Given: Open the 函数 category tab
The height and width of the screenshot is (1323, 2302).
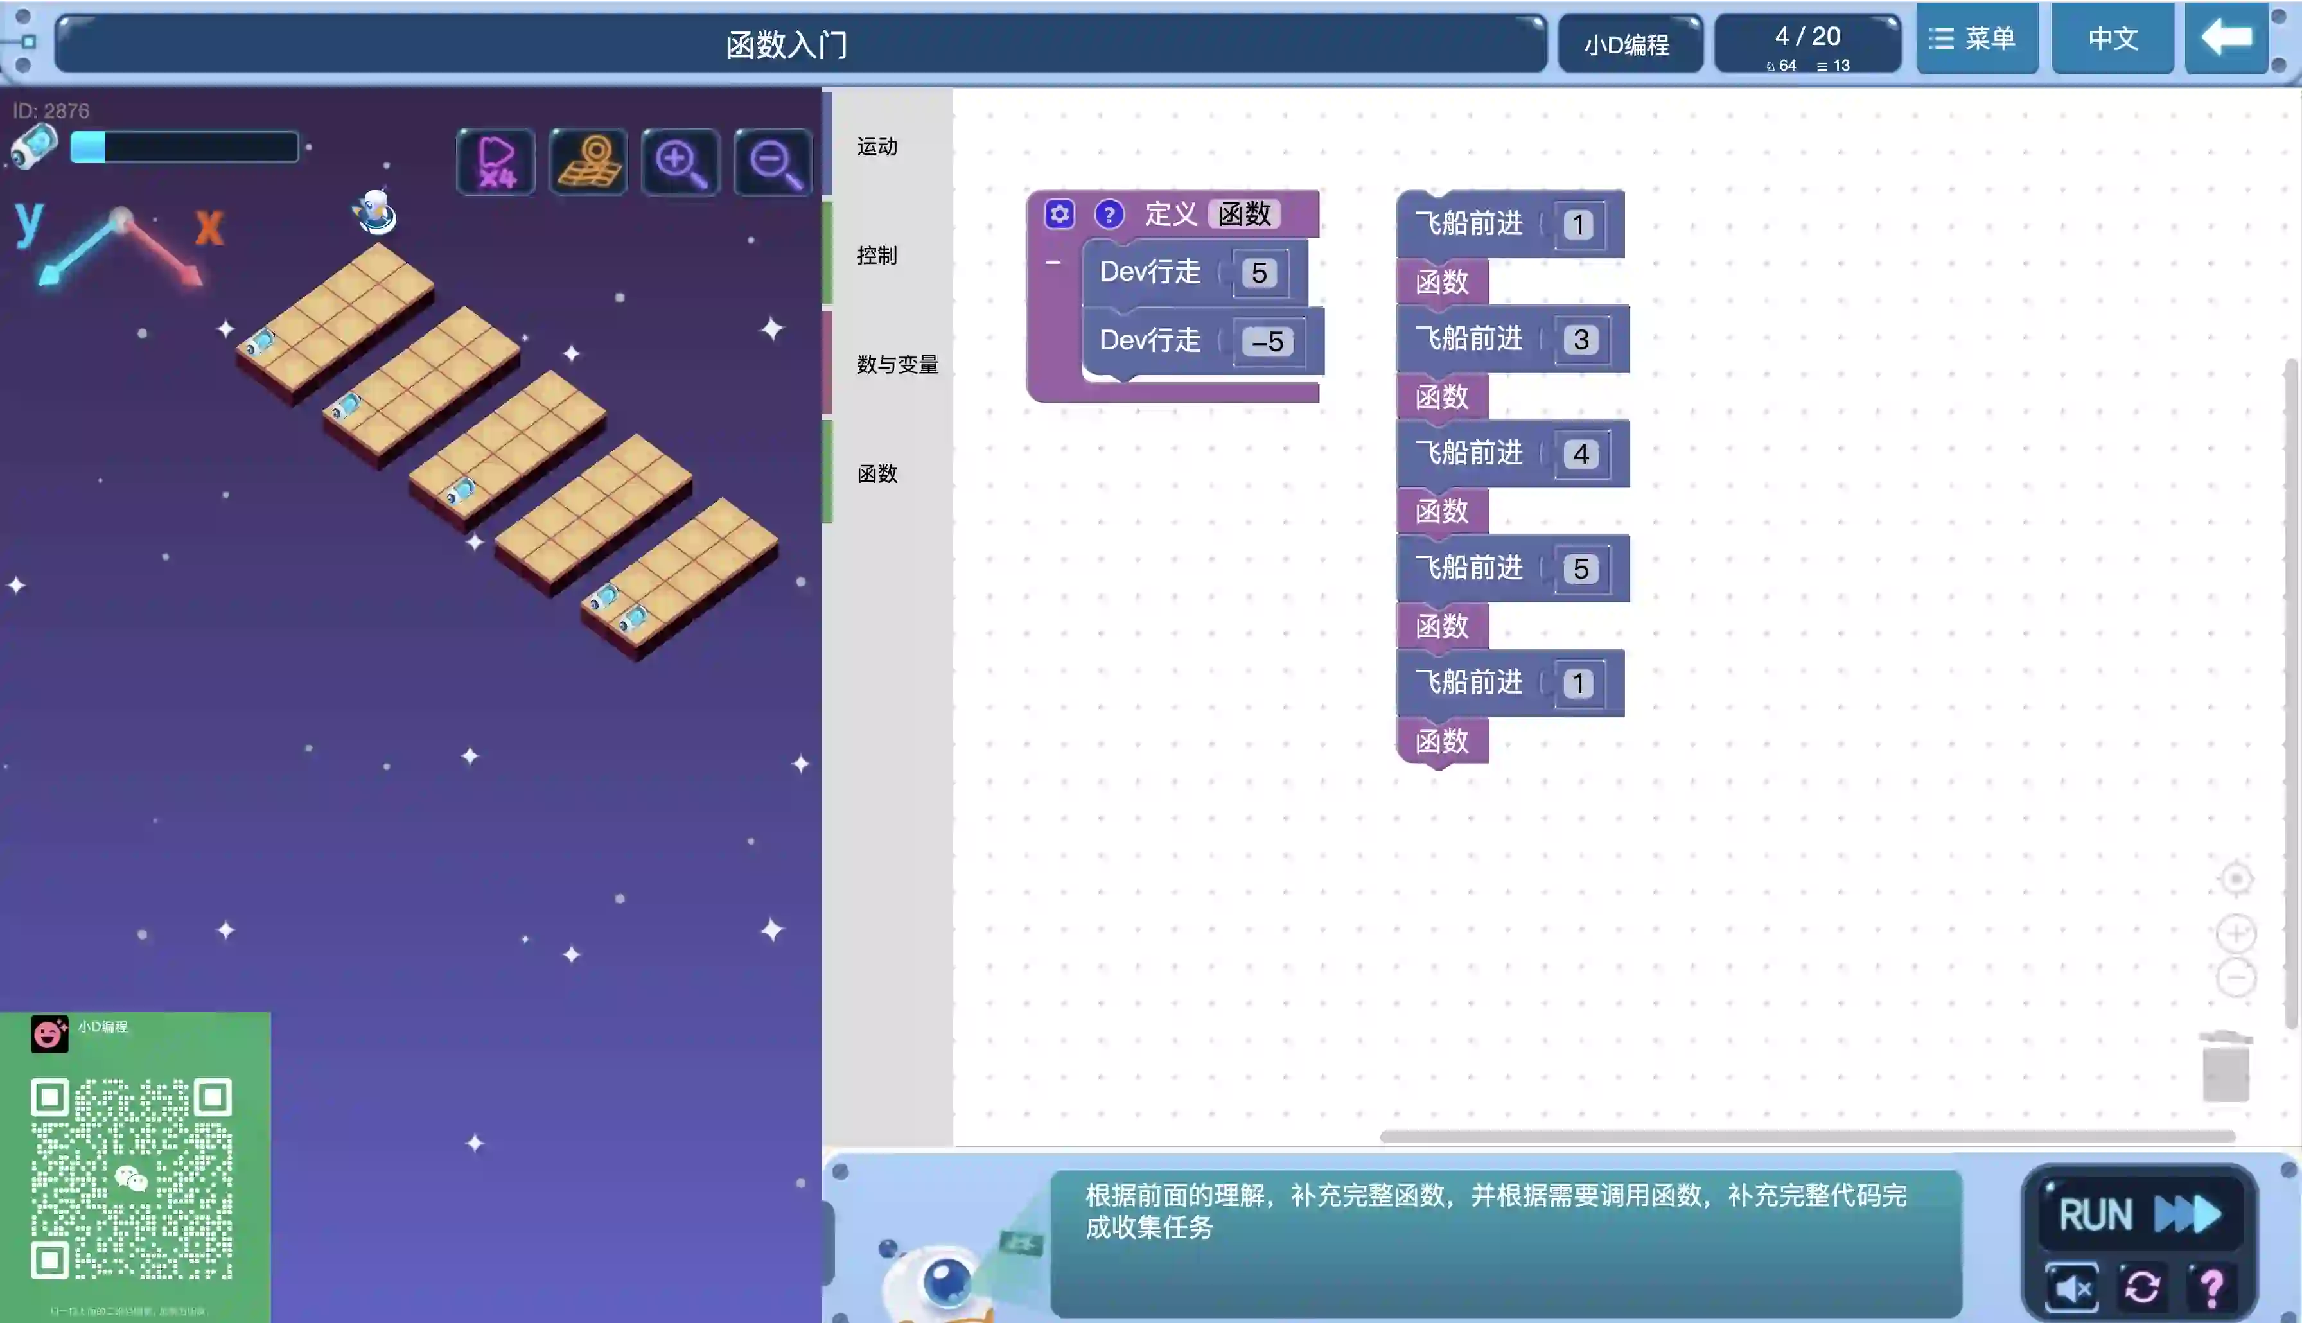Looking at the screenshot, I should (877, 473).
